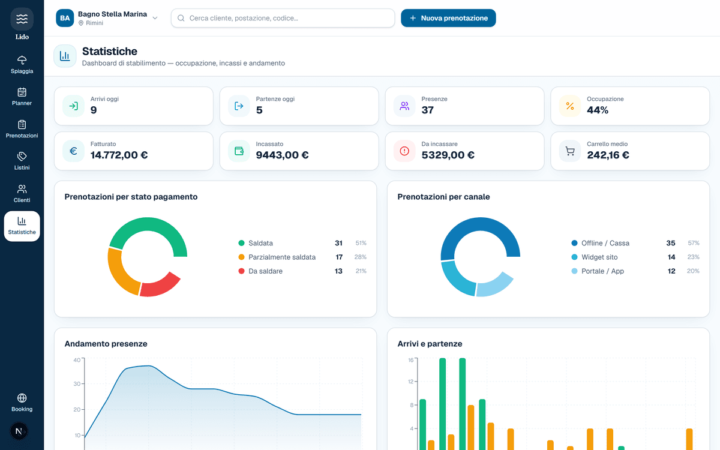Click the green Saldata legend dot
Viewport: 720px width, 450px height.
241,243
